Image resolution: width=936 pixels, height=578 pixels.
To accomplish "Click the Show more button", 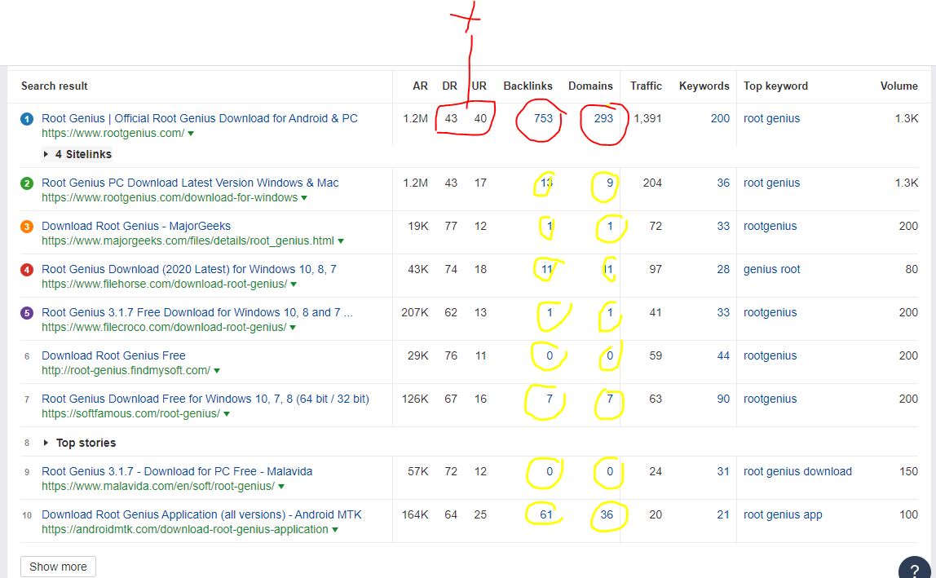I will (58, 567).
